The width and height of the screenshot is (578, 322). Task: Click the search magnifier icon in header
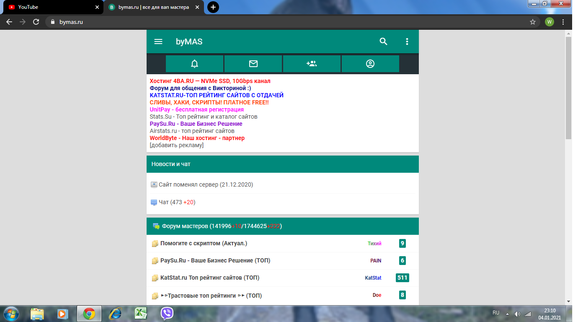point(383,42)
